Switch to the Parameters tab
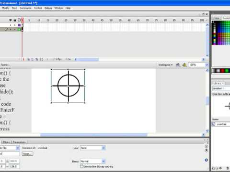 pos(19,142)
